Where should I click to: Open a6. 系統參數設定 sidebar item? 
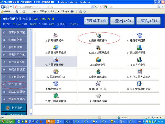[x=14, y=69]
